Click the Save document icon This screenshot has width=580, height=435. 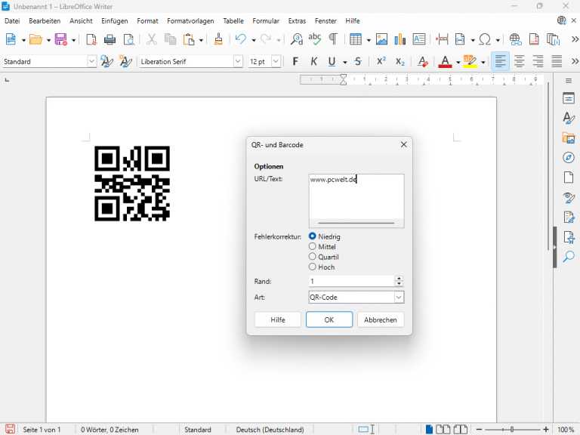click(x=60, y=39)
